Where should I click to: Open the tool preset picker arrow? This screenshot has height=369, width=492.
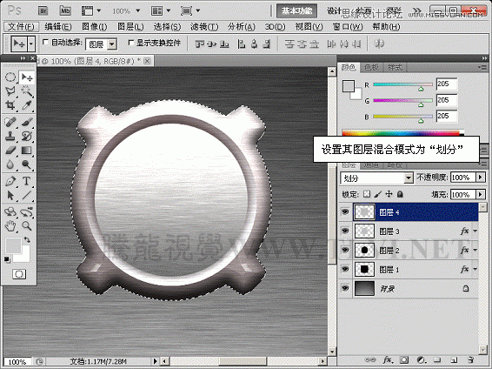click(31, 44)
